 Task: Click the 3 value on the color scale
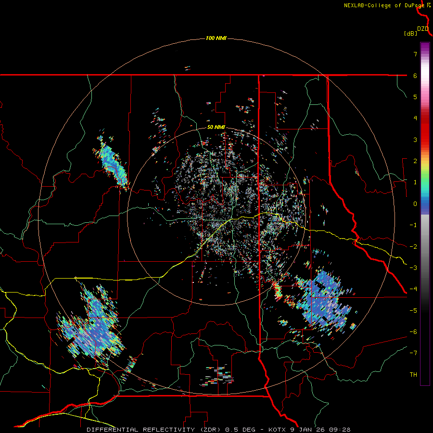click(x=415, y=140)
